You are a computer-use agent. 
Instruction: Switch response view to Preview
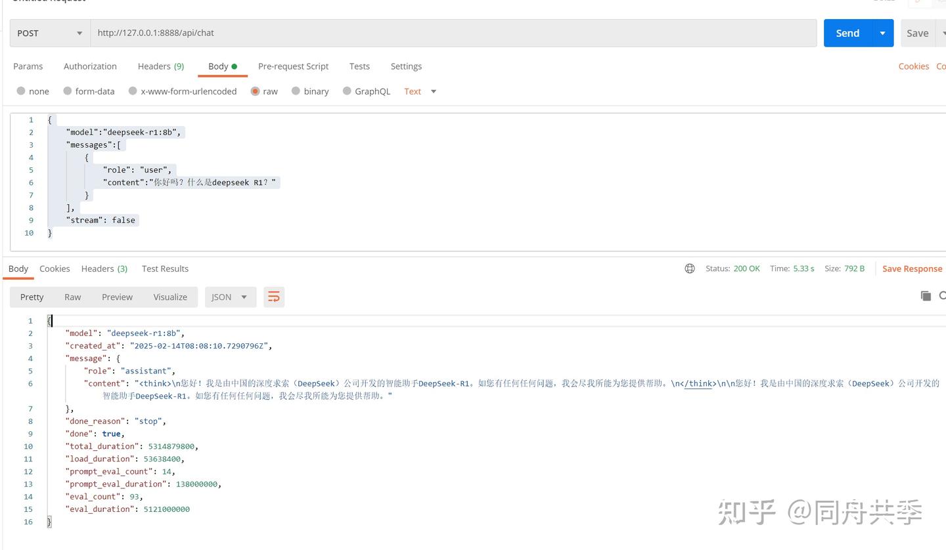(117, 297)
